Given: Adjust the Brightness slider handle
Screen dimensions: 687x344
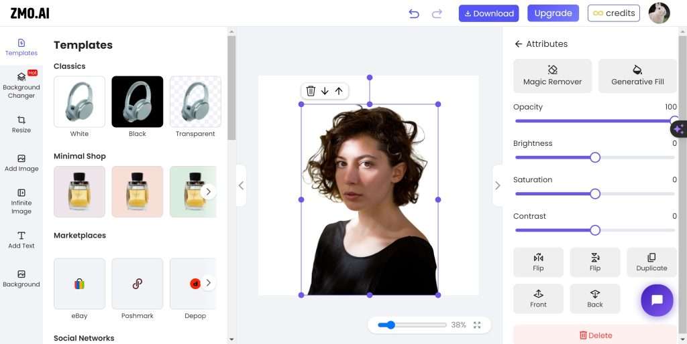Looking at the screenshot, I should 595,157.
